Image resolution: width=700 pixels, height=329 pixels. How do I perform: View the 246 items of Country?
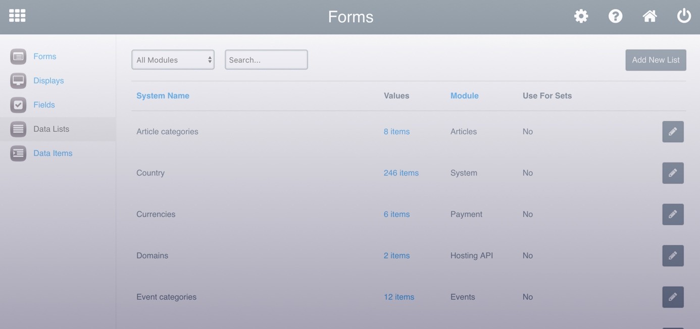click(x=401, y=173)
